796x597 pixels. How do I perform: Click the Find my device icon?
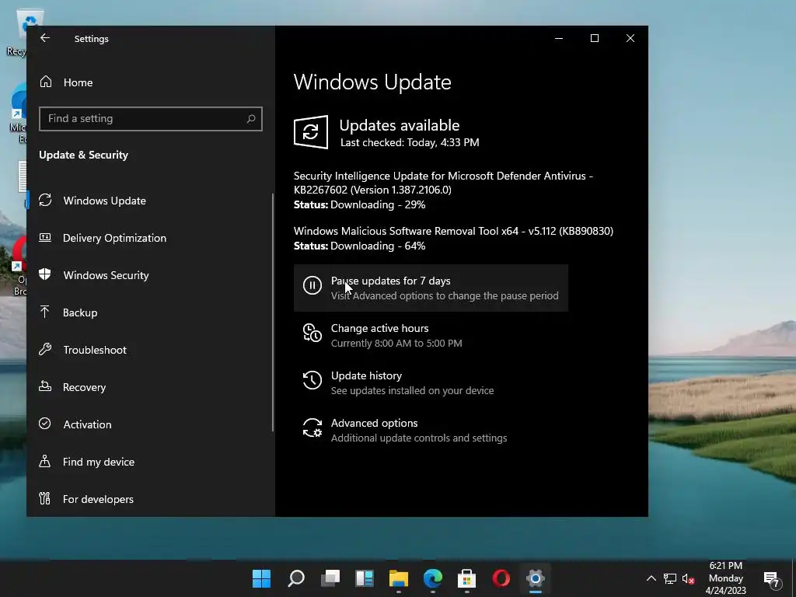(x=44, y=461)
